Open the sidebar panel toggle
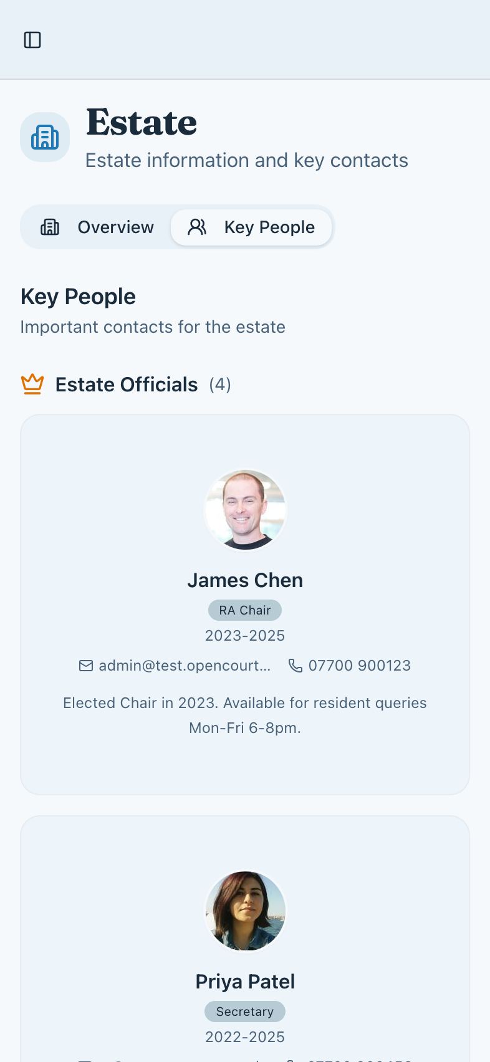 [32, 39]
